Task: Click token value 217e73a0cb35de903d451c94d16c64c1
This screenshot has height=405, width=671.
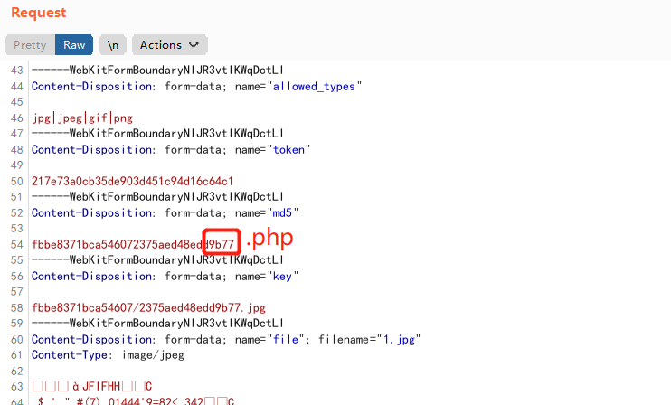Action: [132, 182]
